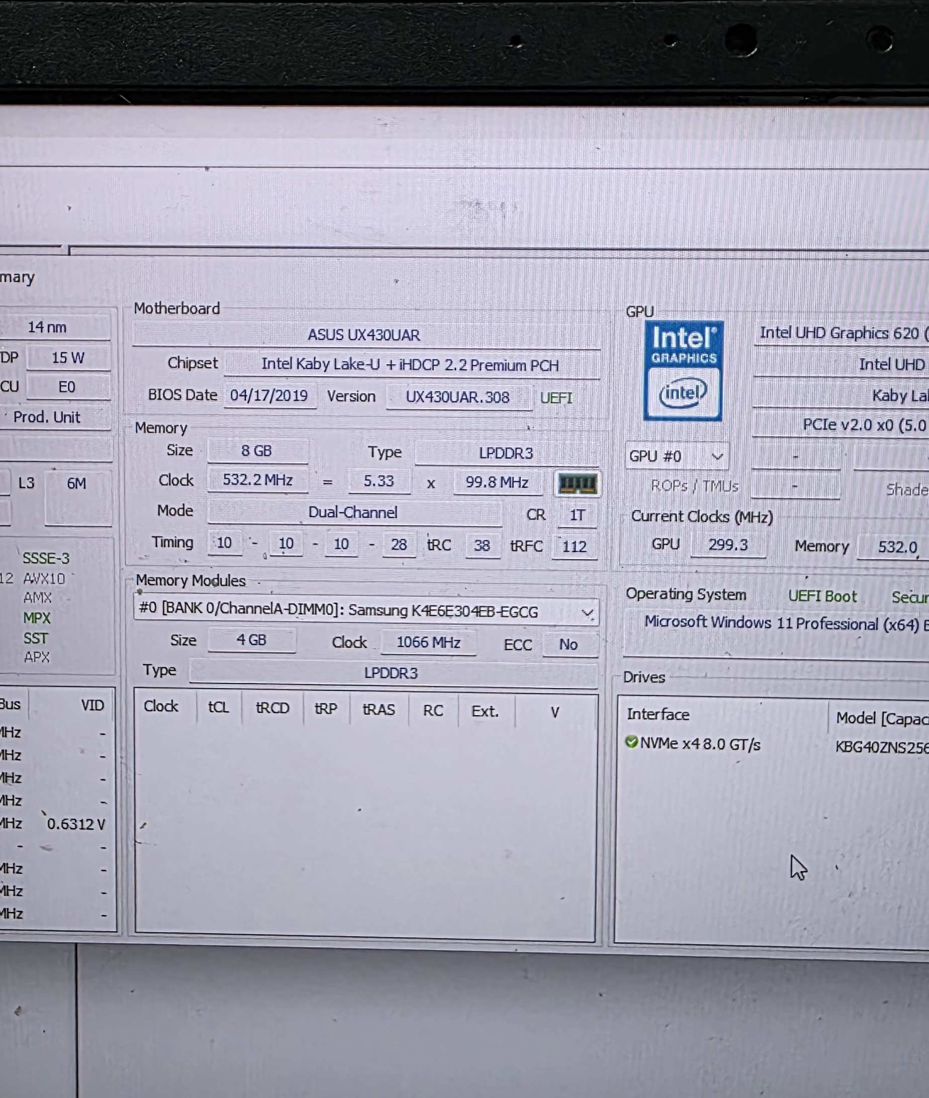The image size is (929, 1098).
Task: Click the Clock column header in module table
Action: tap(161, 706)
